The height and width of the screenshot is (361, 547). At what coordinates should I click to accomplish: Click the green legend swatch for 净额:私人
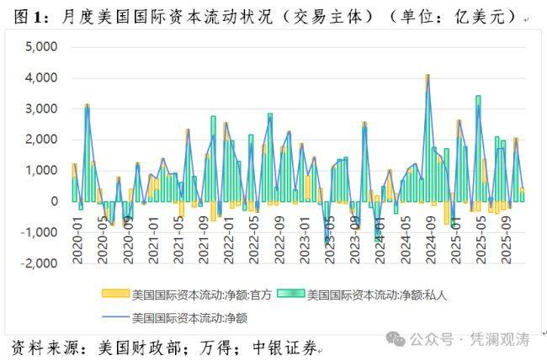click(x=291, y=294)
